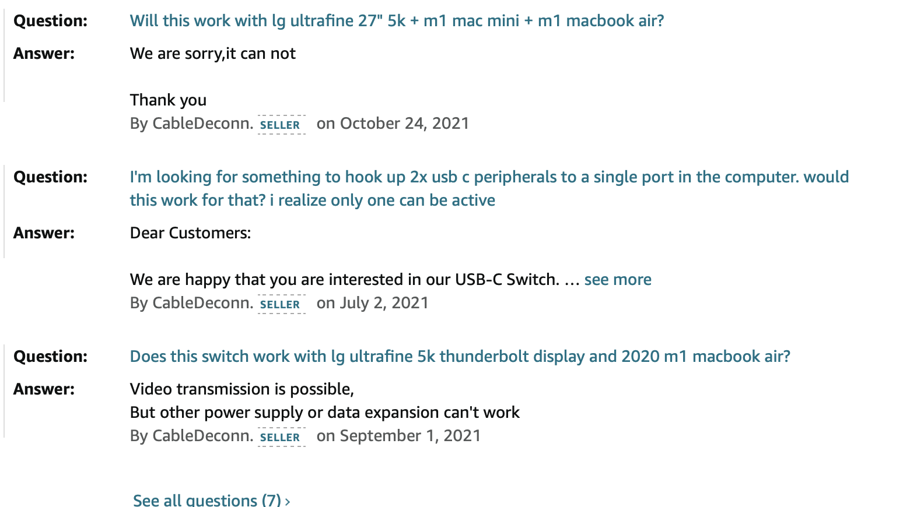
Task: Click the SELLER badge on July 2 answer
Action: (x=280, y=304)
